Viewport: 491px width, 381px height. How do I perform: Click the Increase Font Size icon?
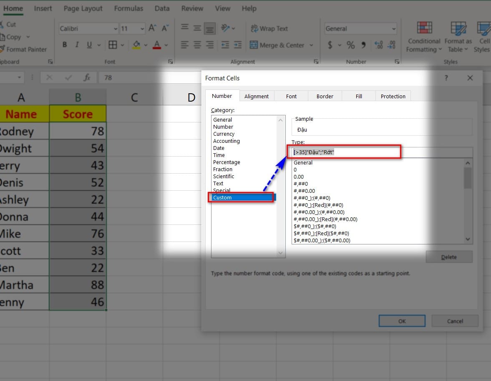(153, 28)
